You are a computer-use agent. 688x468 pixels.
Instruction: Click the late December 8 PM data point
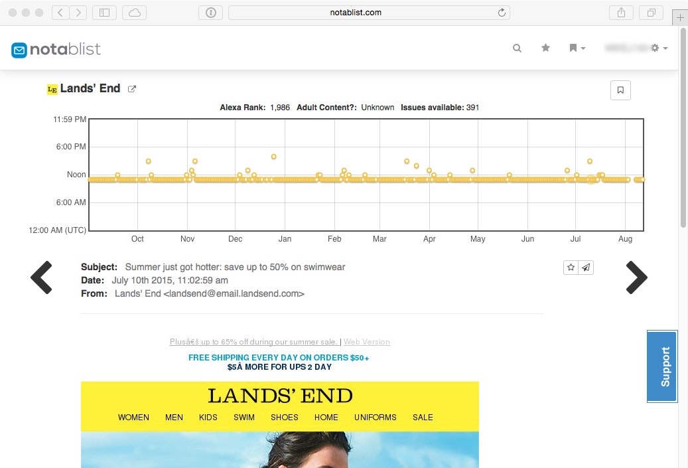[274, 157]
